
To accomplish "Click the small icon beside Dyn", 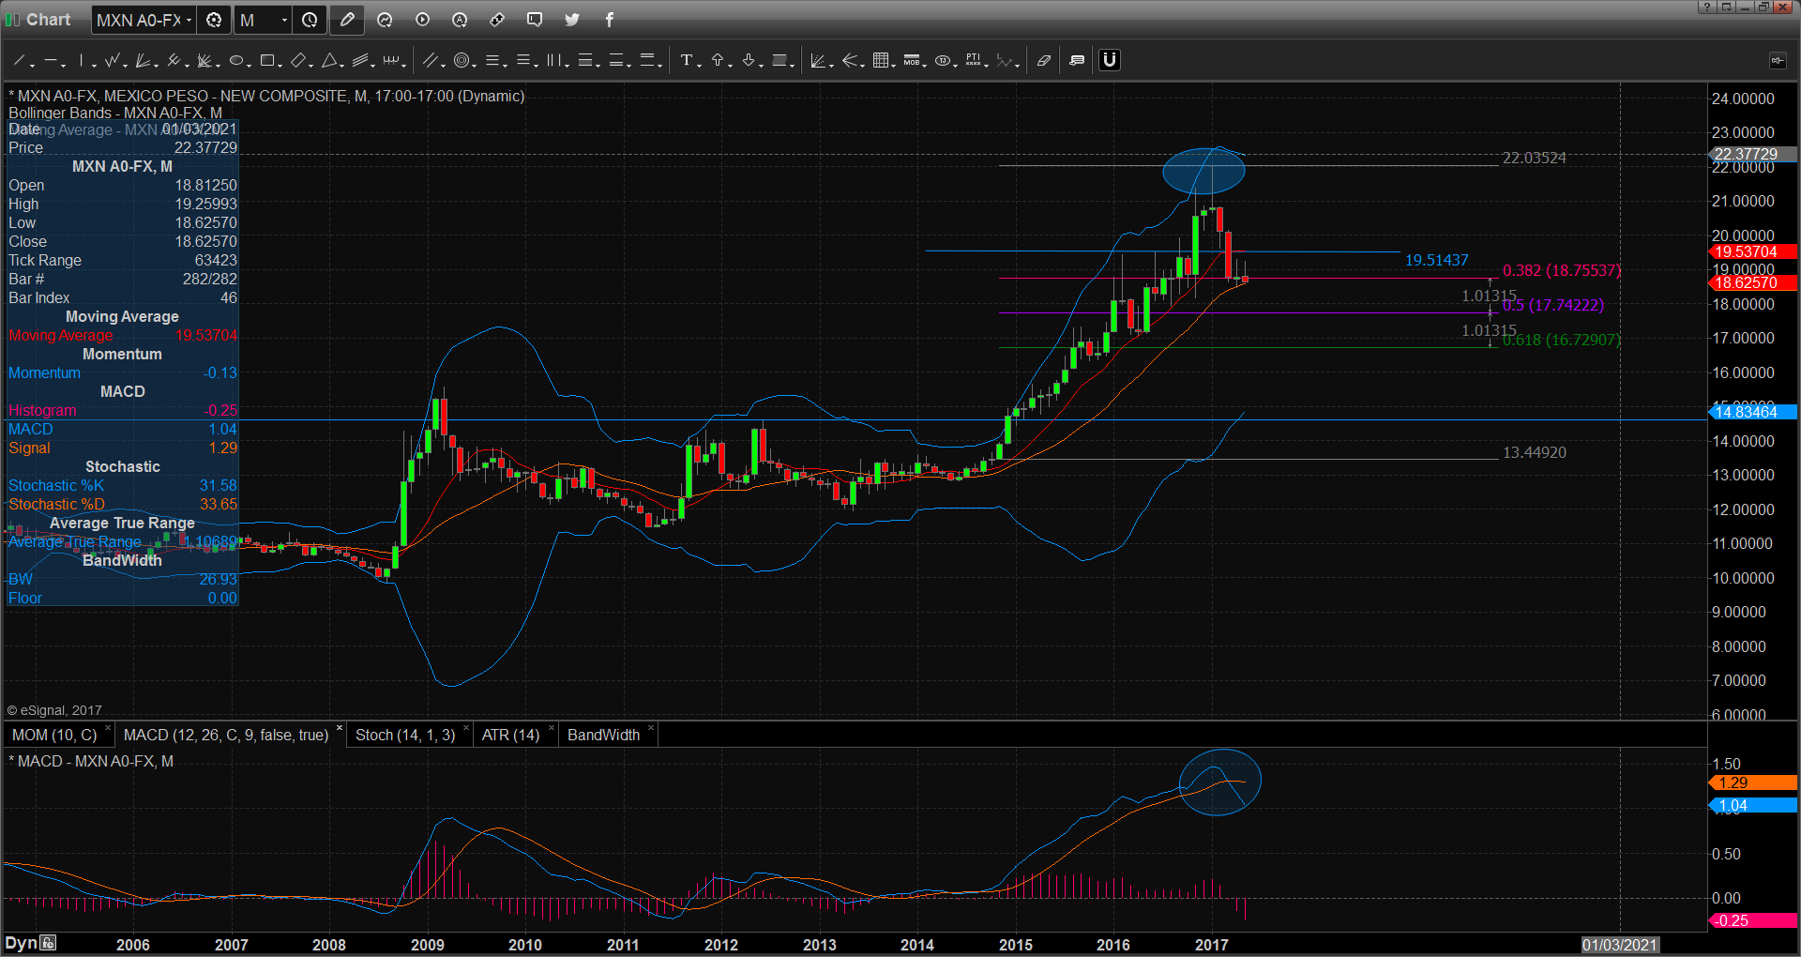I will pyautogui.click(x=49, y=943).
